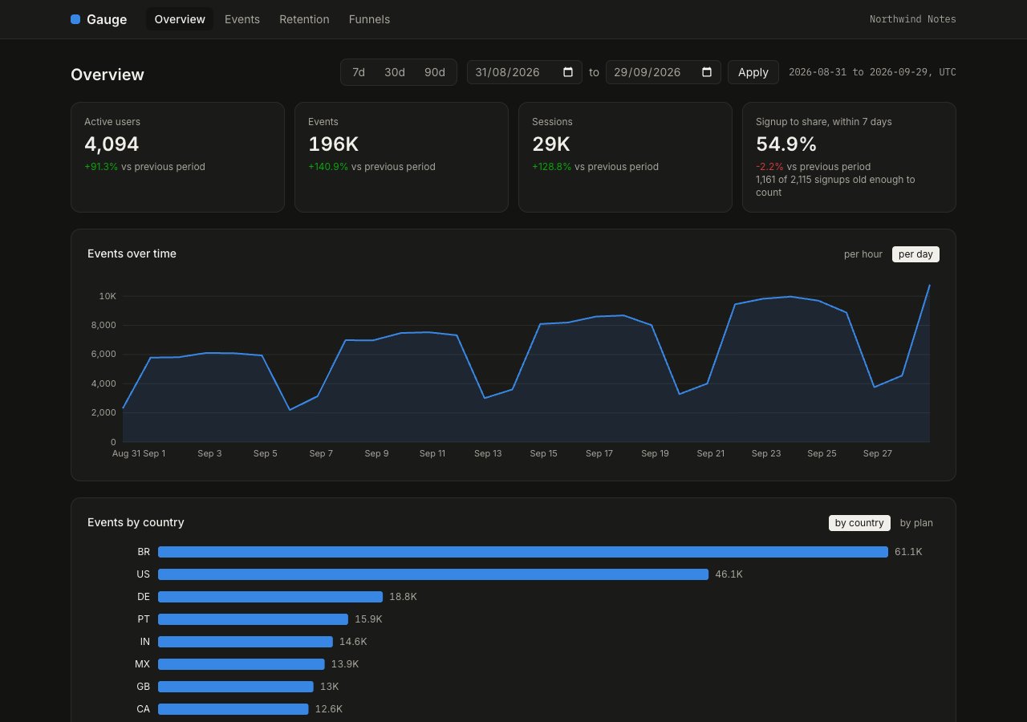Switch chart to per hour view
Image resolution: width=1027 pixels, height=722 pixels.
pyautogui.click(x=863, y=254)
